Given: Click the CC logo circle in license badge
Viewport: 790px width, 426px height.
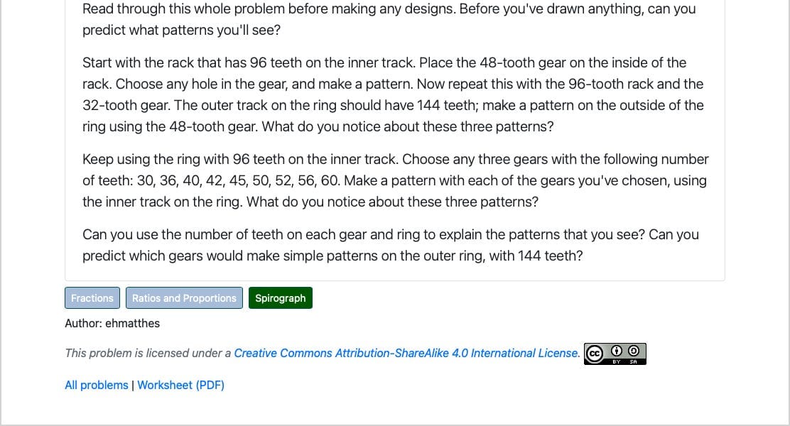Looking at the screenshot, I should point(595,354).
